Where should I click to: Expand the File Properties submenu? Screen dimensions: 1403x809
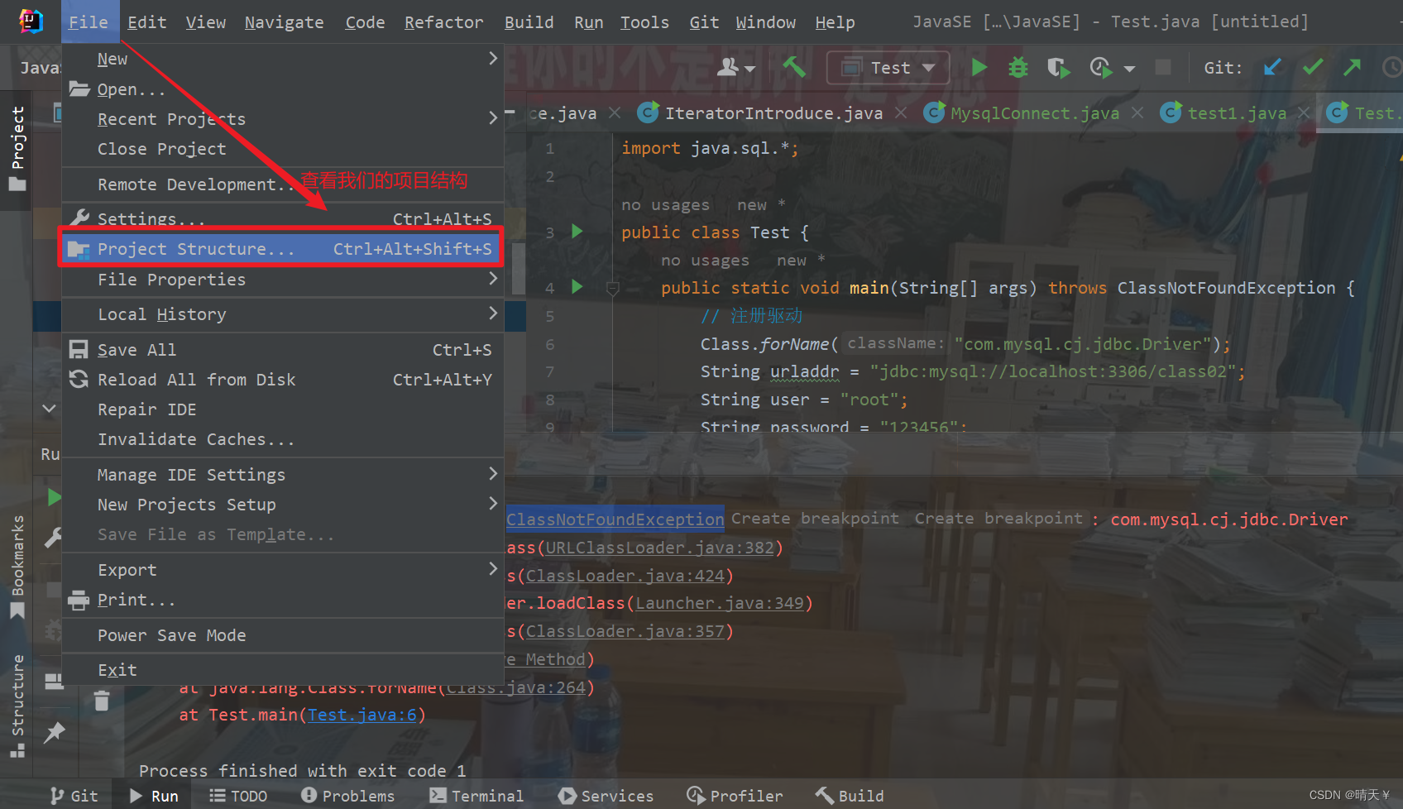pos(283,280)
